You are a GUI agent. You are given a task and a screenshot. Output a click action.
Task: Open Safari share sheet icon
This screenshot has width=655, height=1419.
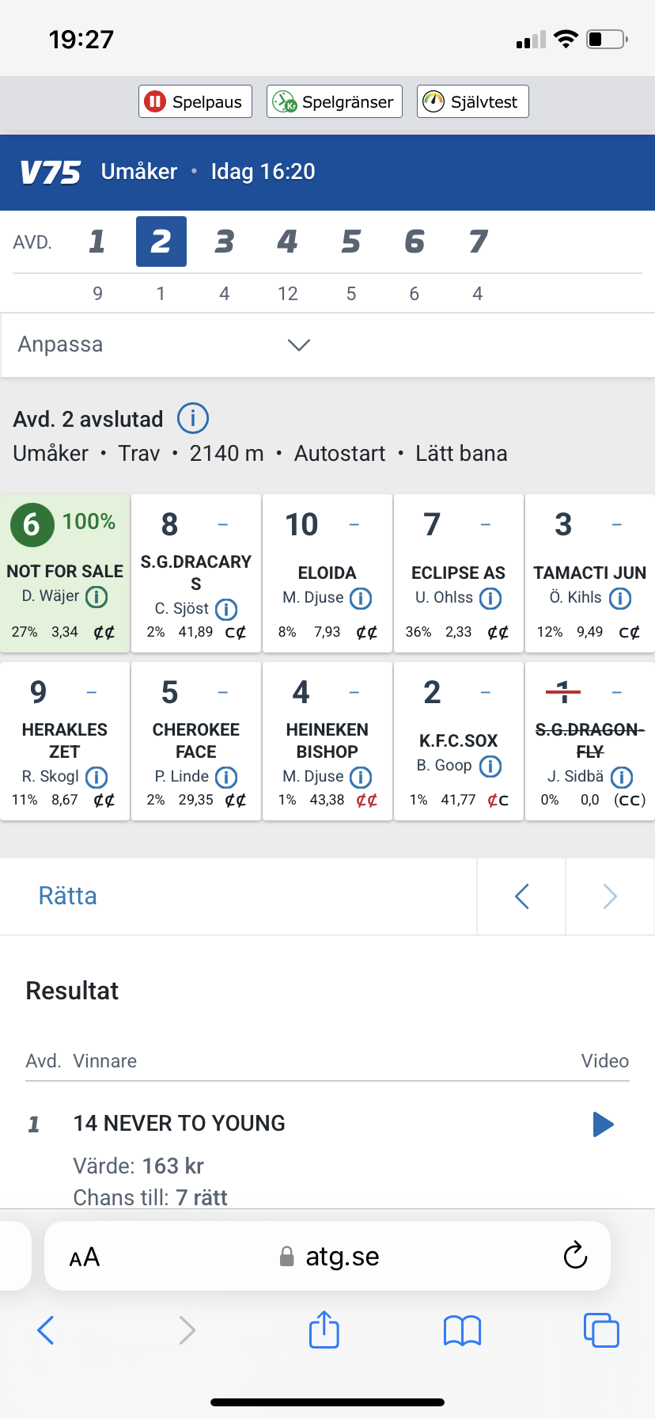(x=324, y=1330)
